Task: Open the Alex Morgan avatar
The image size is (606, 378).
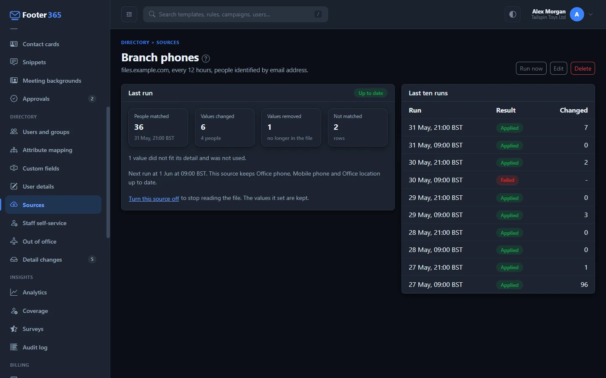Action: tap(577, 14)
